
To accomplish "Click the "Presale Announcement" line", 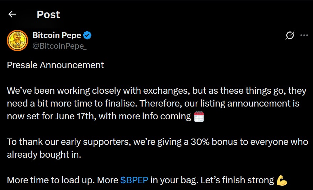I will point(55,65).
